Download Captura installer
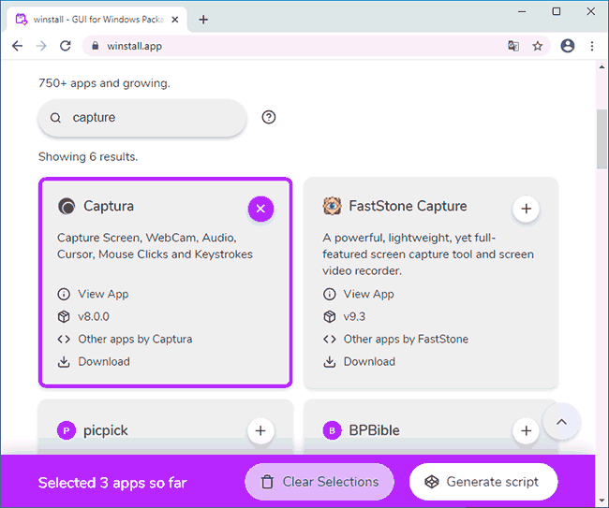This screenshot has height=508, width=609. 104,361
